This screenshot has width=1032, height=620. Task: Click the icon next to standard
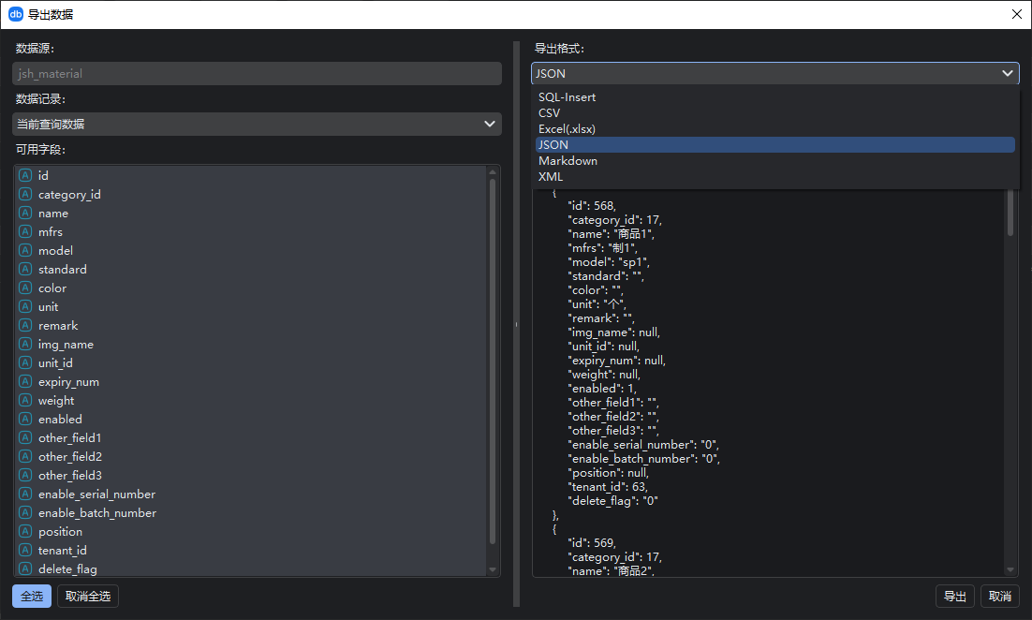[x=25, y=269]
